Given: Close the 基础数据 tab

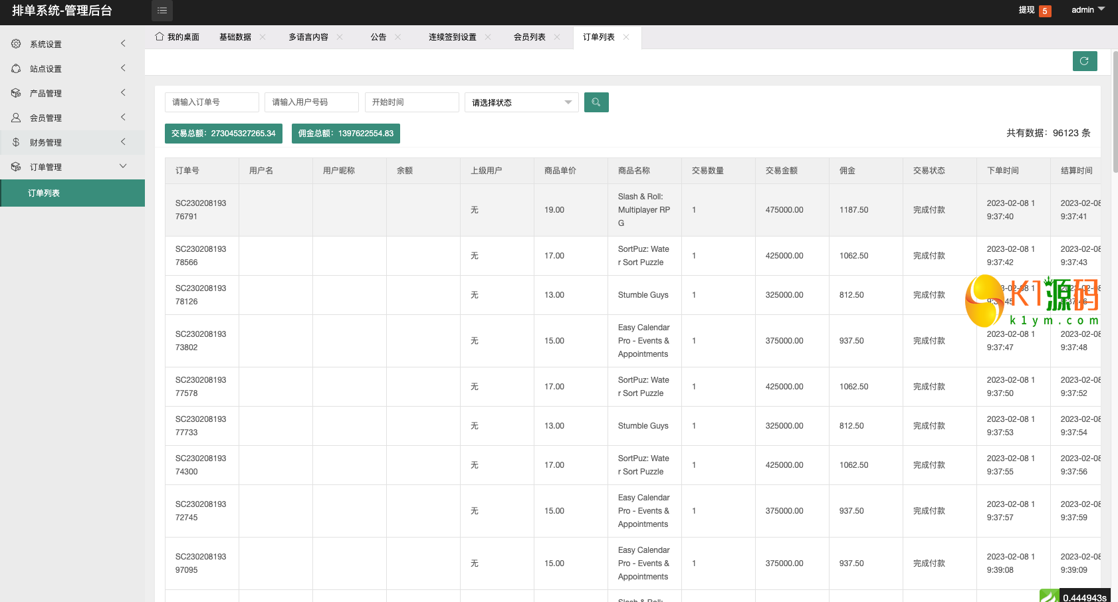Looking at the screenshot, I should click(263, 37).
